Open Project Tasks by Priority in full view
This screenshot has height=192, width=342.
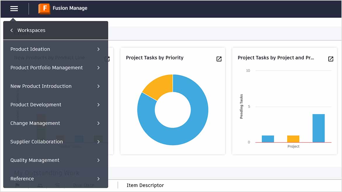coord(219,59)
